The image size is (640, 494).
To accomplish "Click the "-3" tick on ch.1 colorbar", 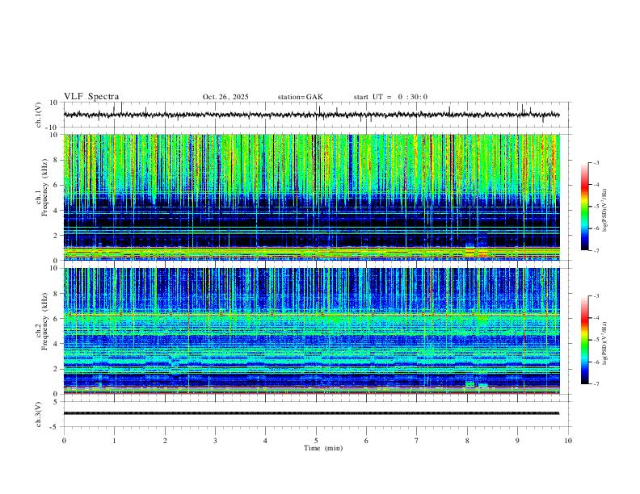I will click(x=596, y=162).
